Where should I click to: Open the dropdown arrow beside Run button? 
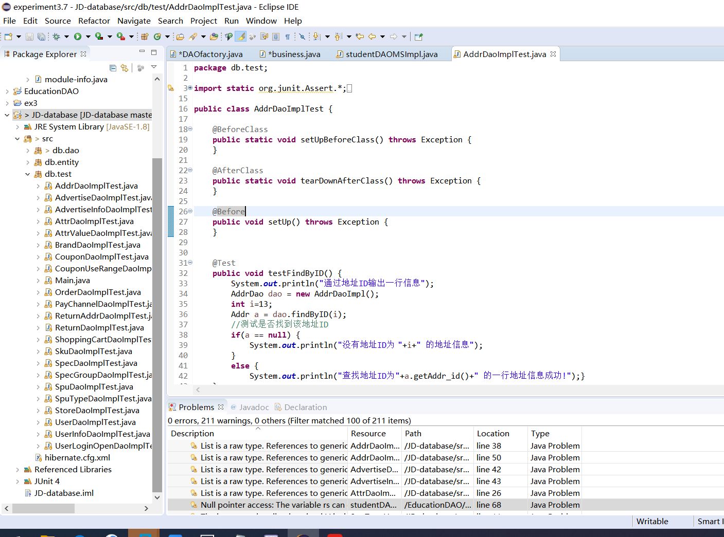(x=88, y=36)
